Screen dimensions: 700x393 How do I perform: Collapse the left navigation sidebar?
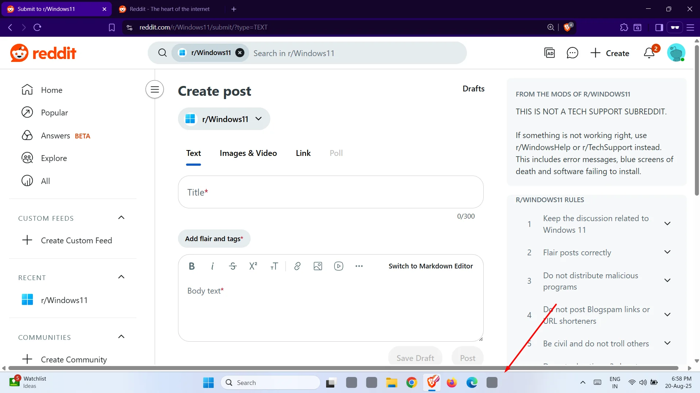click(x=155, y=89)
